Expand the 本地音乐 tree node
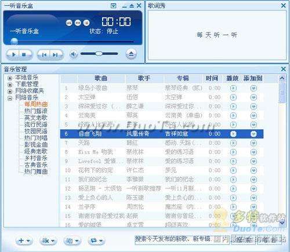Viewport: 290px width, 252px height. tap(10, 78)
